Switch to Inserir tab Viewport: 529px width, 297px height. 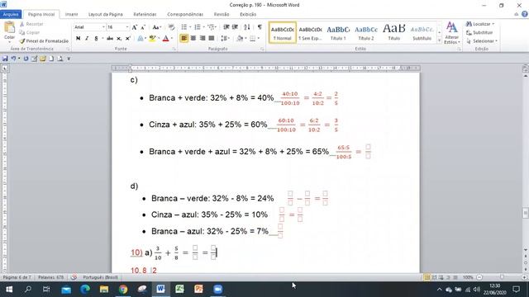pyautogui.click(x=71, y=15)
